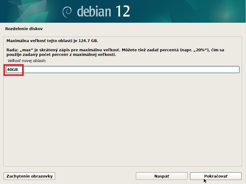The height and width of the screenshot is (184, 246).
Task: Click the version number 12 in banner
Action: pyautogui.click(x=122, y=11)
